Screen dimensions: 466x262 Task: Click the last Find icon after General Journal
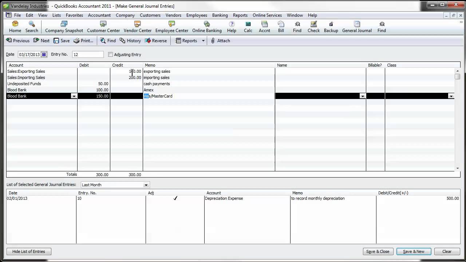[x=382, y=27]
